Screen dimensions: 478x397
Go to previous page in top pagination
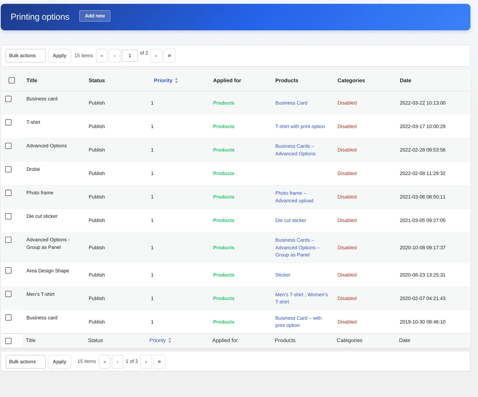114,56
